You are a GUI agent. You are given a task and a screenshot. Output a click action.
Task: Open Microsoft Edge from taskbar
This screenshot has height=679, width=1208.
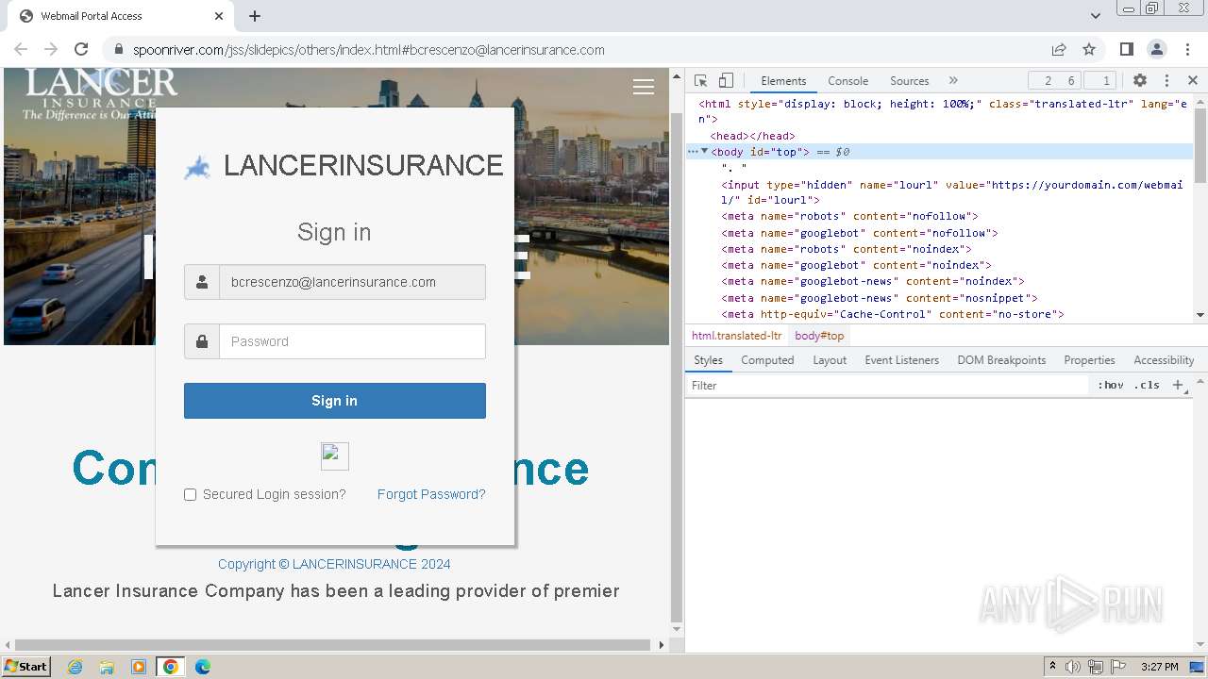pos(203,667)
